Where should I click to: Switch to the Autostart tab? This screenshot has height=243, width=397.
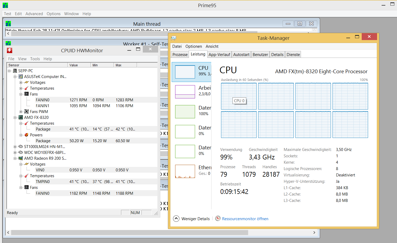click(x=241, y=55)
